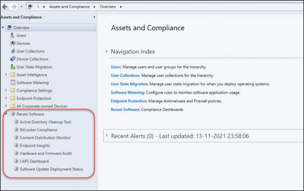Screen dimensions: 304x191
Task: Open the Users link in Navigation Index
Action: click(116, 67)
